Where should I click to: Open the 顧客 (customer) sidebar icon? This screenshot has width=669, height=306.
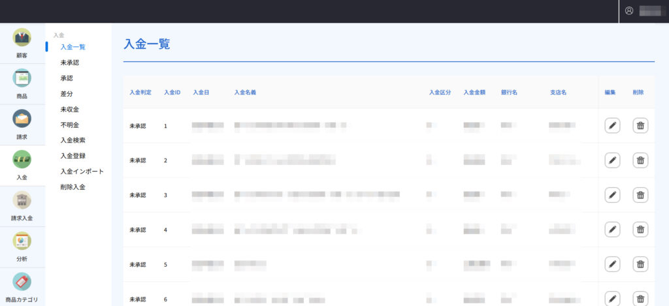(22, 38)
